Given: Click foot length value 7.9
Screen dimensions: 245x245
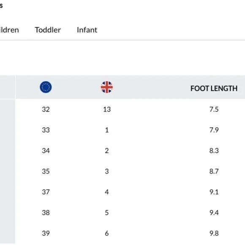Looking at the screenshot, I should point(214,130).
